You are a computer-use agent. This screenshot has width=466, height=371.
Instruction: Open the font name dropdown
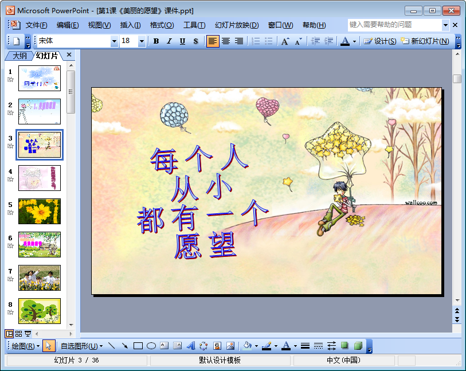(114, 41)
